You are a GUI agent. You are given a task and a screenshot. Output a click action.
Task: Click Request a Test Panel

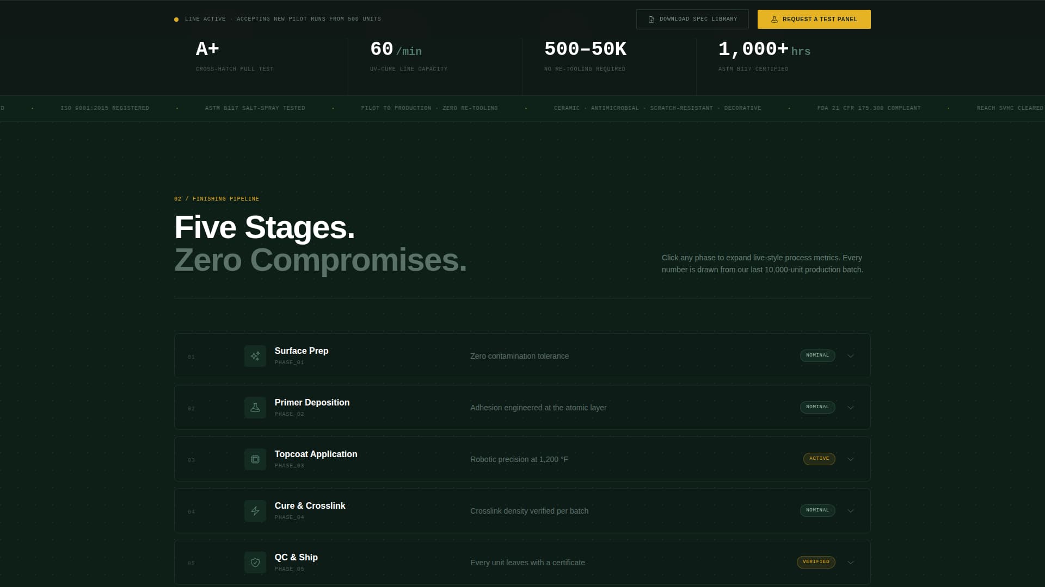814,18
